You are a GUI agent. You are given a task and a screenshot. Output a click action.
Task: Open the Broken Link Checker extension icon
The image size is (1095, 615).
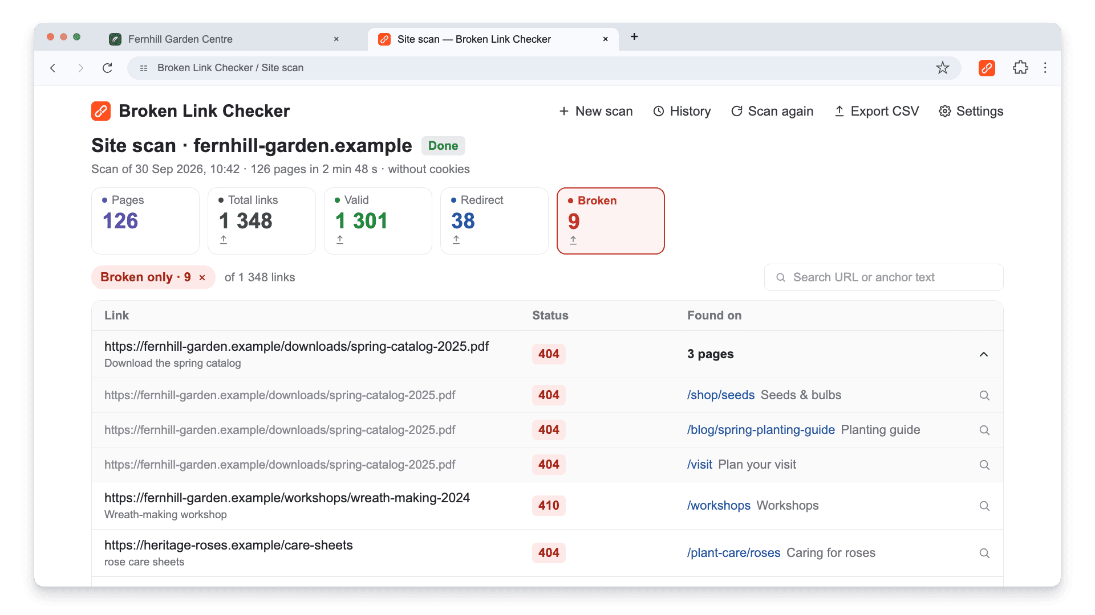pyautogui.click(x=987, y=68)
